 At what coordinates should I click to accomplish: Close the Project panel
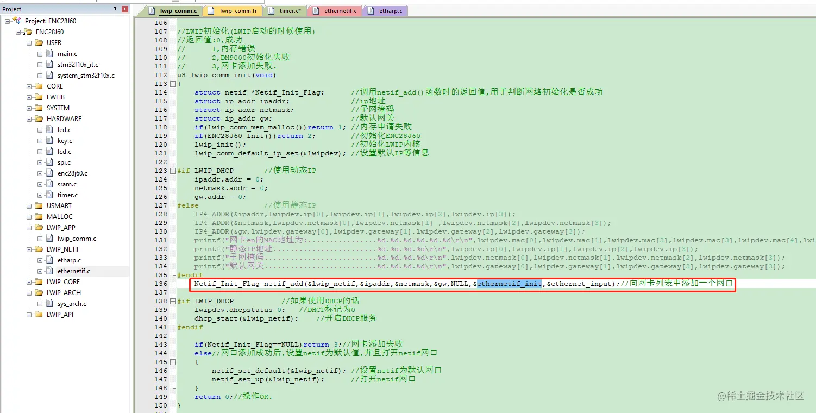[125, 9]
